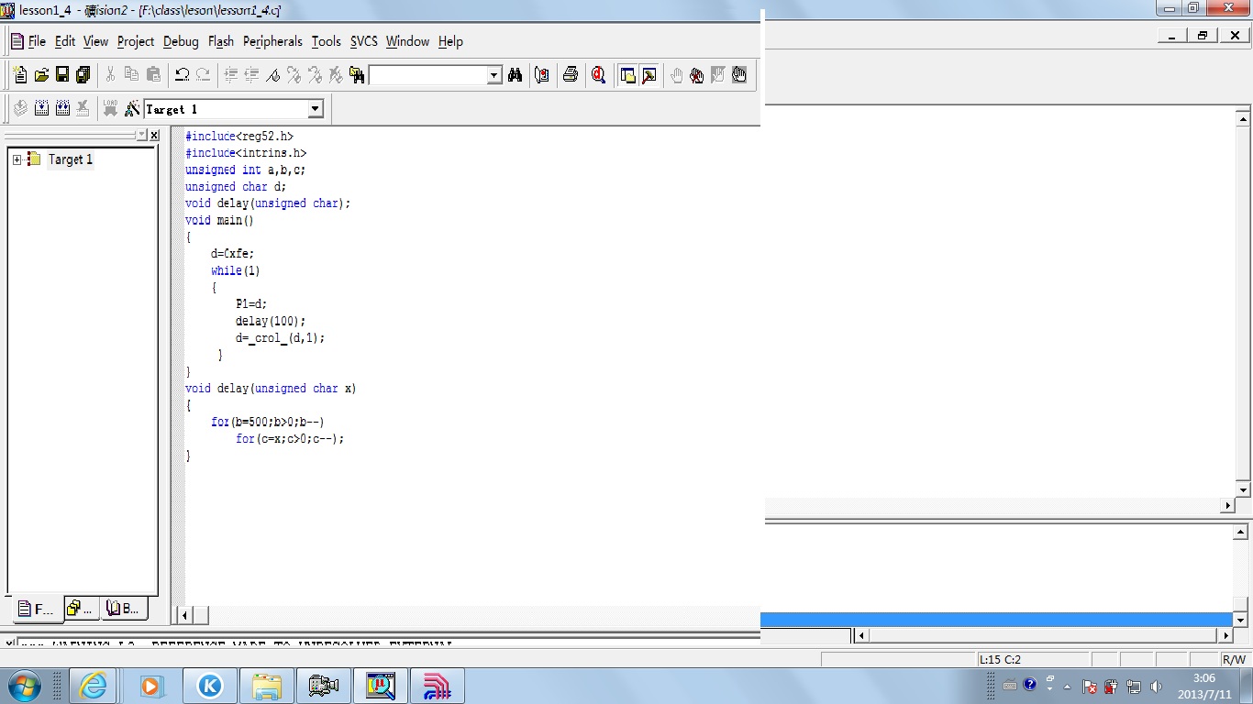Open the Find text combo box dropdown arrow
The height and width of the screenshot is (704, 1253).
[x=494, y=75]
